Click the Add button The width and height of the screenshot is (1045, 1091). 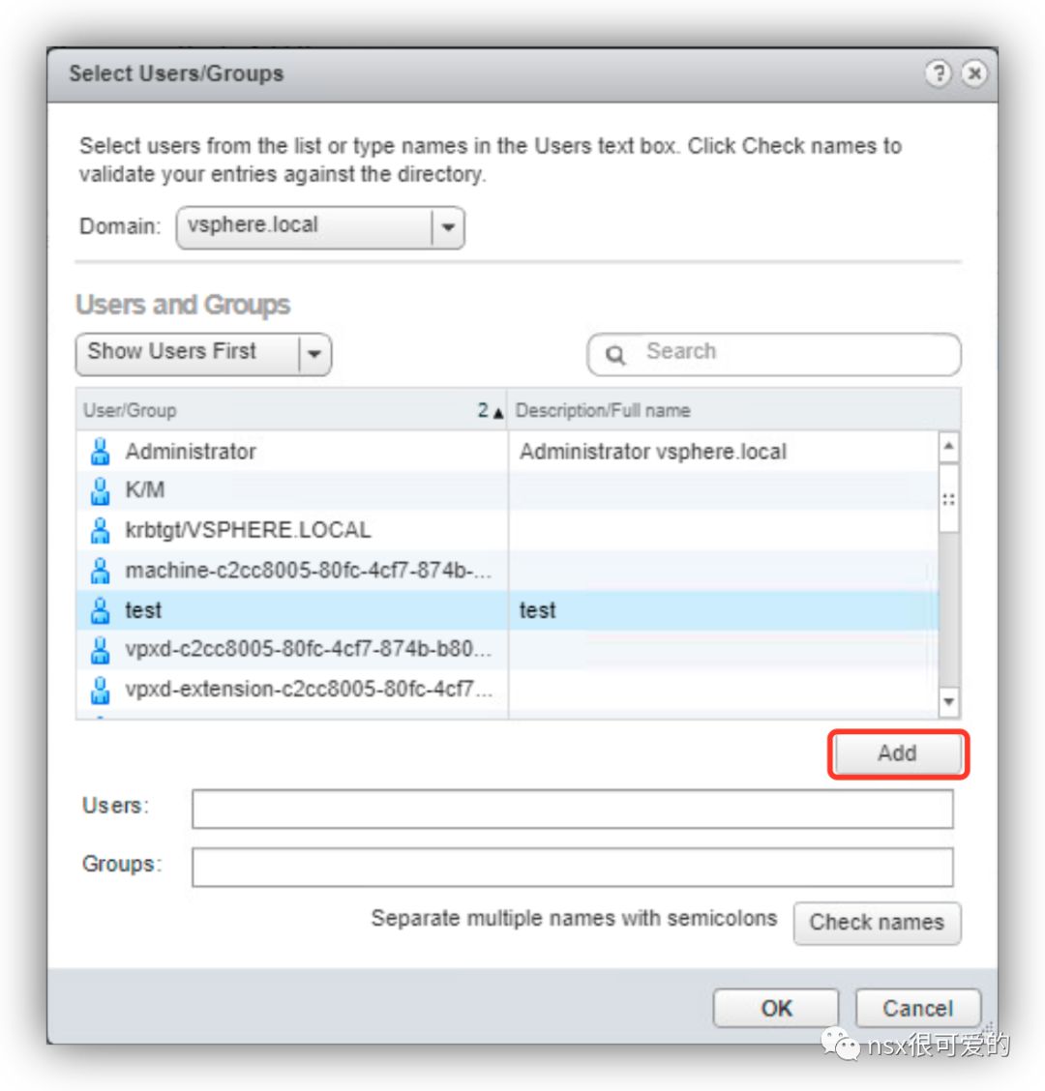click(897, 753)
